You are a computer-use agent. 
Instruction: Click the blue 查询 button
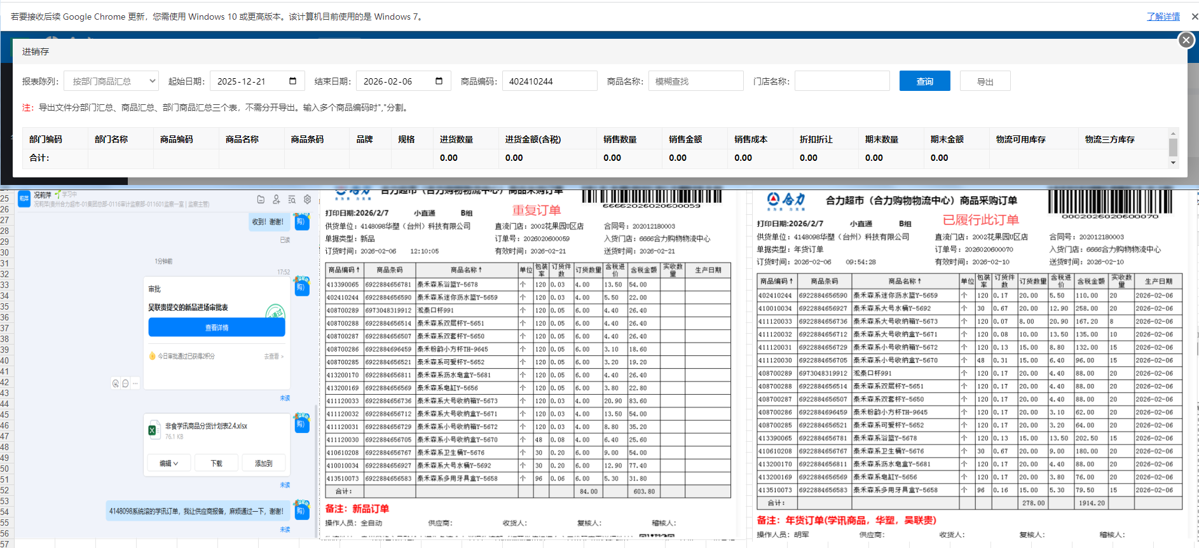click(x=924, y=81)
